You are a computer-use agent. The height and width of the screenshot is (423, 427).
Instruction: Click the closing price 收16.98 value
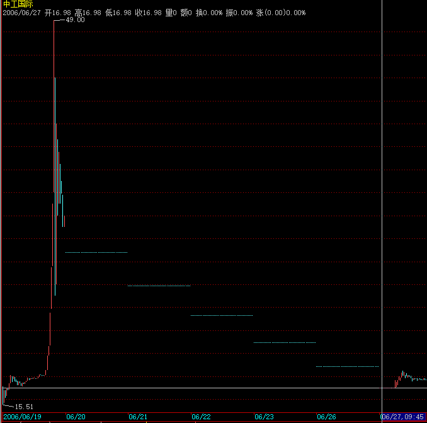(148, 13)
